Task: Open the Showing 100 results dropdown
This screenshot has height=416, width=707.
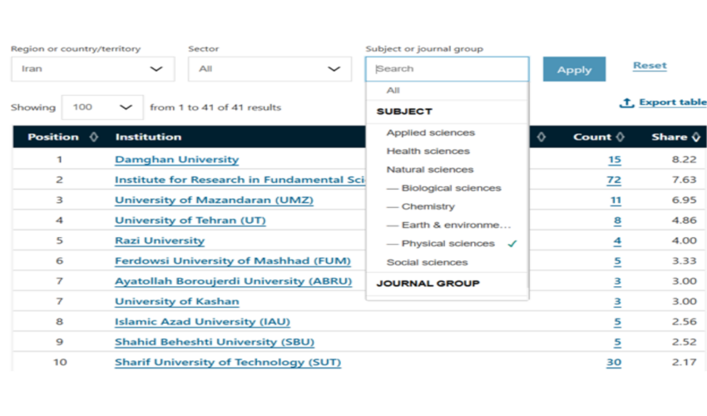Action: click(x=102, y=107)
